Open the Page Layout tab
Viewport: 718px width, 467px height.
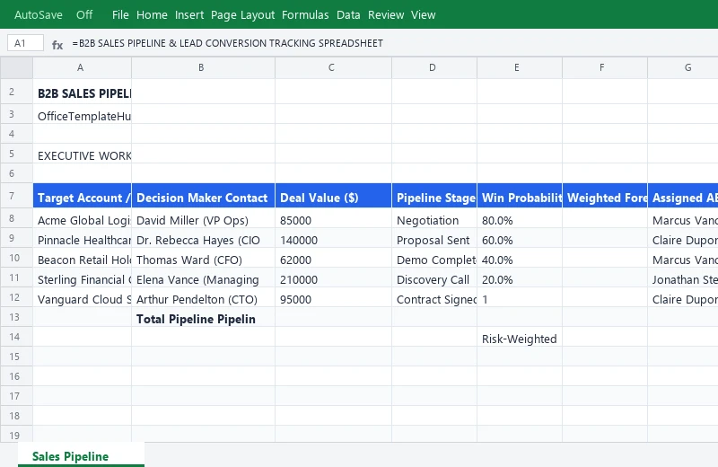click(242, 14)
